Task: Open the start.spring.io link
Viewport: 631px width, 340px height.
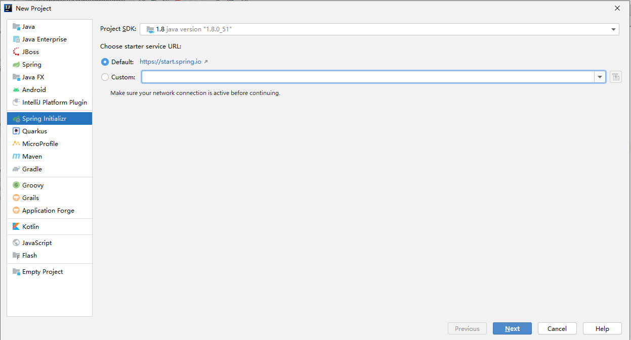Action: click(x=171, y=62)
